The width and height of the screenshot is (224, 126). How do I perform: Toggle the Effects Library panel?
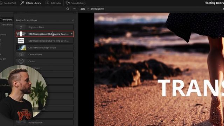[30, 3]
